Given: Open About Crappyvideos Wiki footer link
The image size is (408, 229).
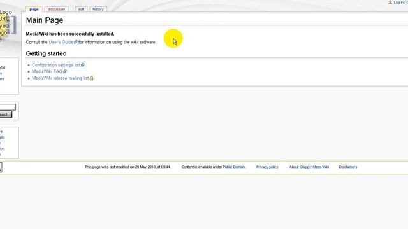Looking at the screenshot, I should click(x=309, y=167).
